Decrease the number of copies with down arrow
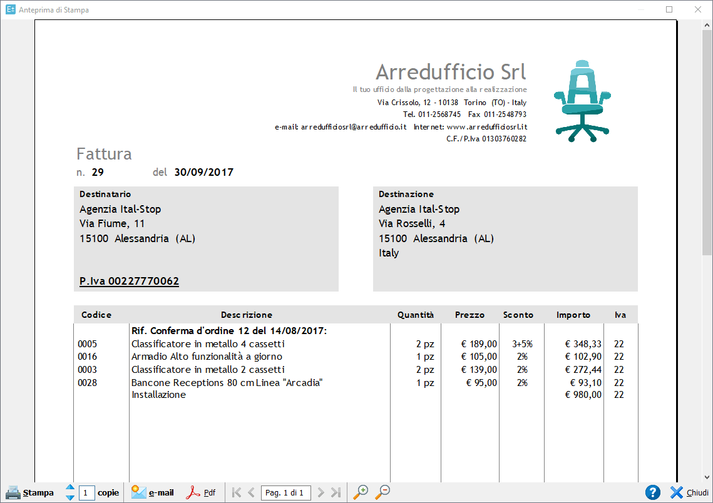Screen dimensions: 713x503 70,497
